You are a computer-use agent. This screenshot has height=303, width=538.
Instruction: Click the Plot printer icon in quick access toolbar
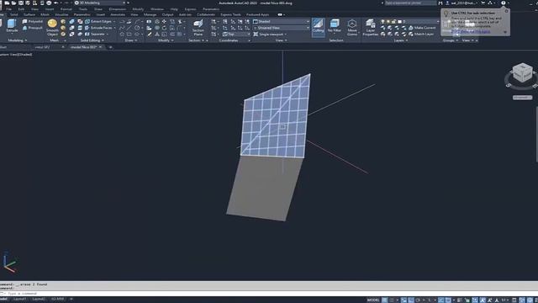click(x=49, y=3)
